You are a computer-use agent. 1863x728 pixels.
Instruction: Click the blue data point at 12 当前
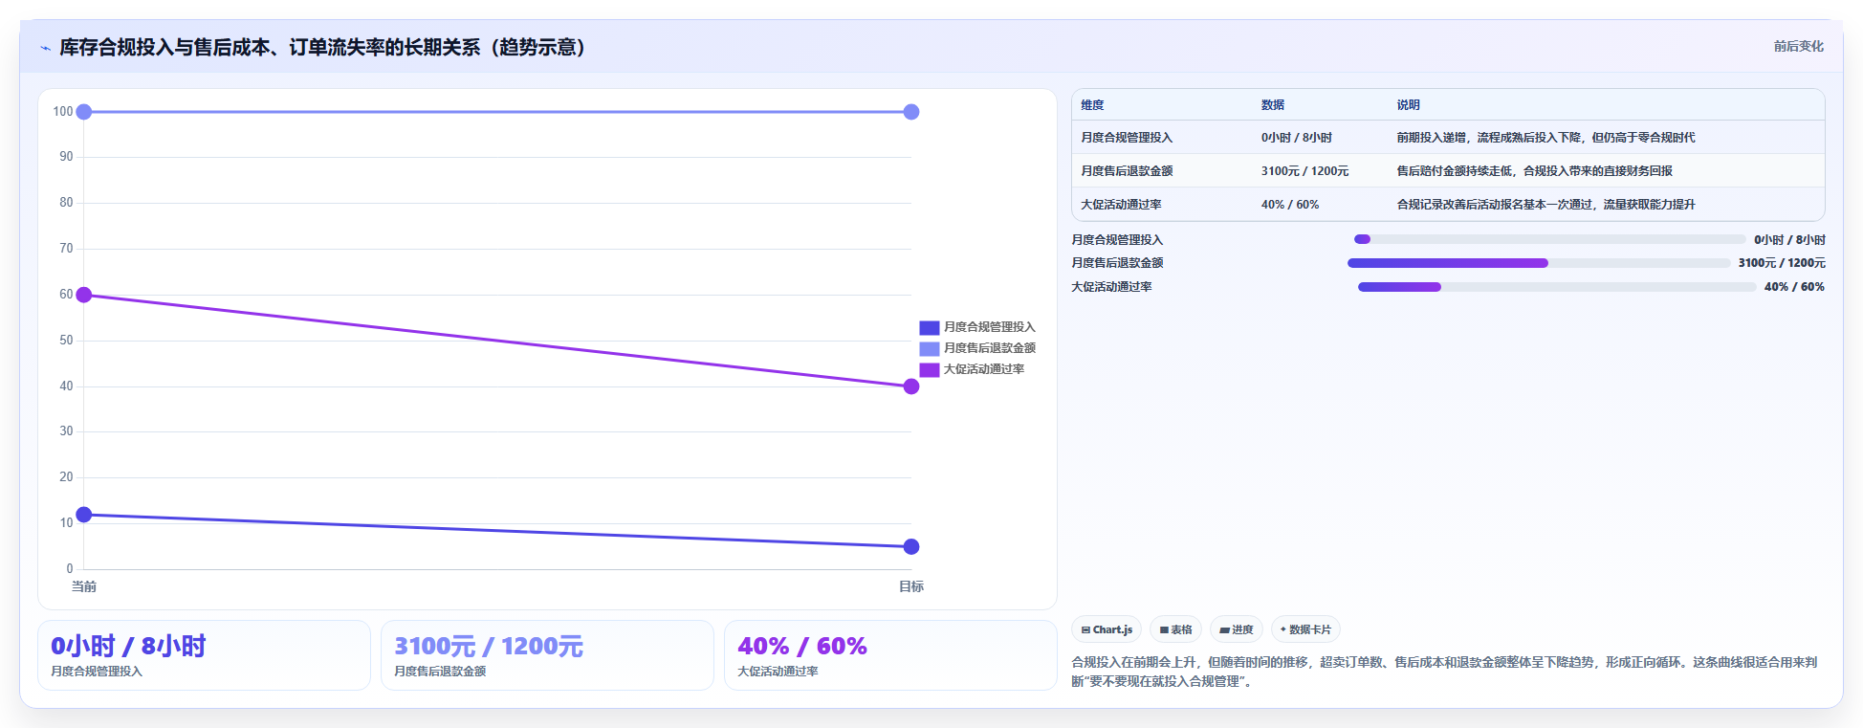tap(84, 515)
